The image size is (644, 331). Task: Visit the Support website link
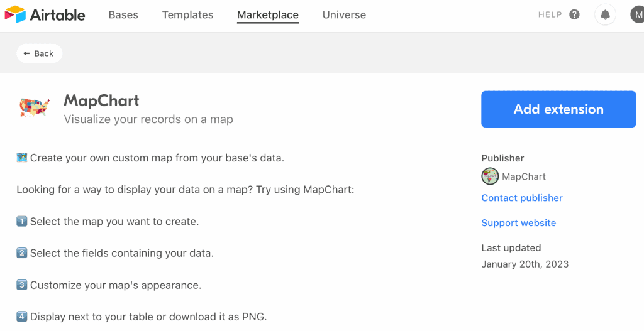click(x=519, y=223)
